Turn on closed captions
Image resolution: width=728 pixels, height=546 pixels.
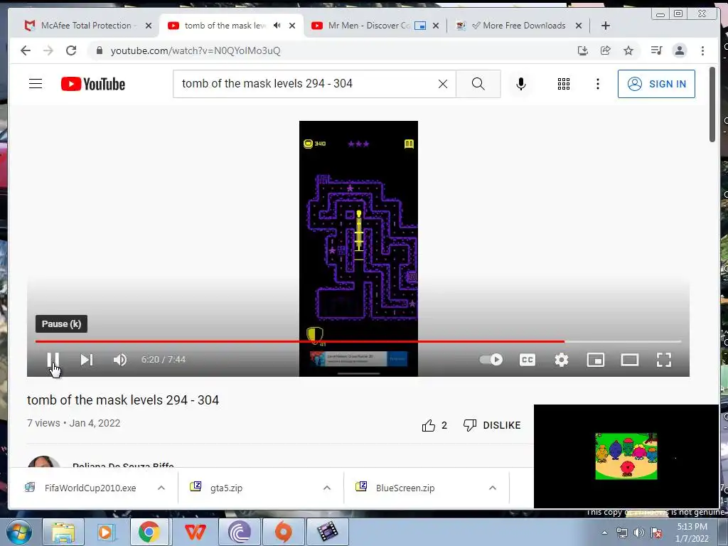(527, 359)
